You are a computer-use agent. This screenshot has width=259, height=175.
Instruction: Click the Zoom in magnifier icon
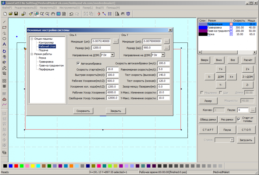coord(42,14)
